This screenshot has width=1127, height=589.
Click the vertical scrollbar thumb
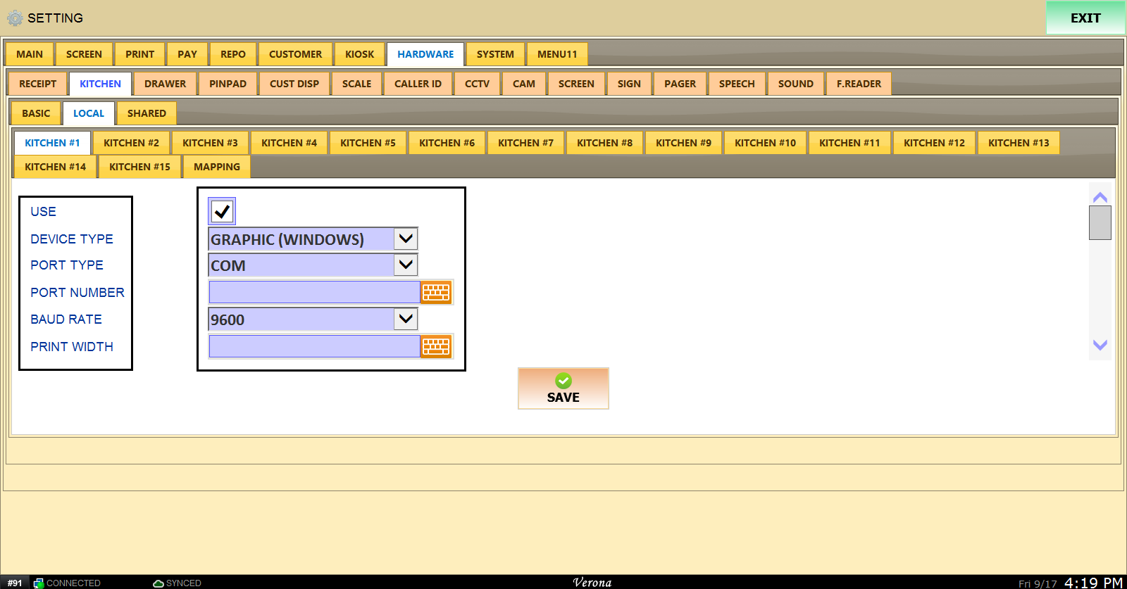(1100, 223)
